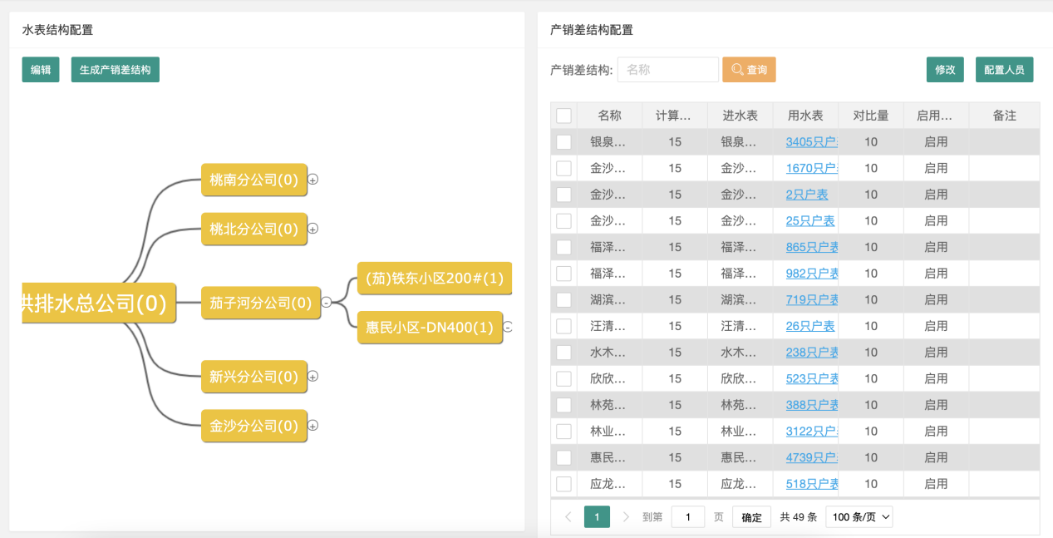1053x538 pixels.
Task: Open the 3405只户表 link
Action: coord(811,142)
